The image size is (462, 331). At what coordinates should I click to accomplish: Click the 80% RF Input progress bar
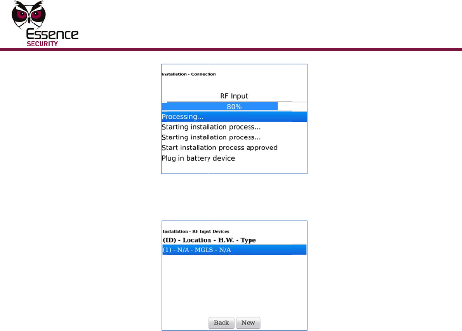click(x=234, y=106)
